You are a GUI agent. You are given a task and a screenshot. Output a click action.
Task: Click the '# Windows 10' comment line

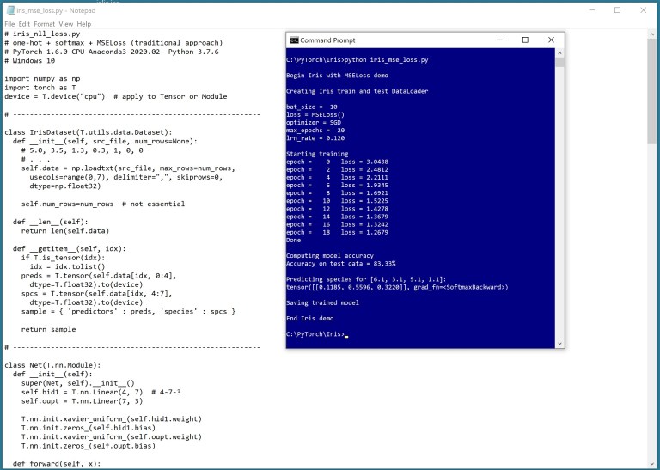[29, 61]
